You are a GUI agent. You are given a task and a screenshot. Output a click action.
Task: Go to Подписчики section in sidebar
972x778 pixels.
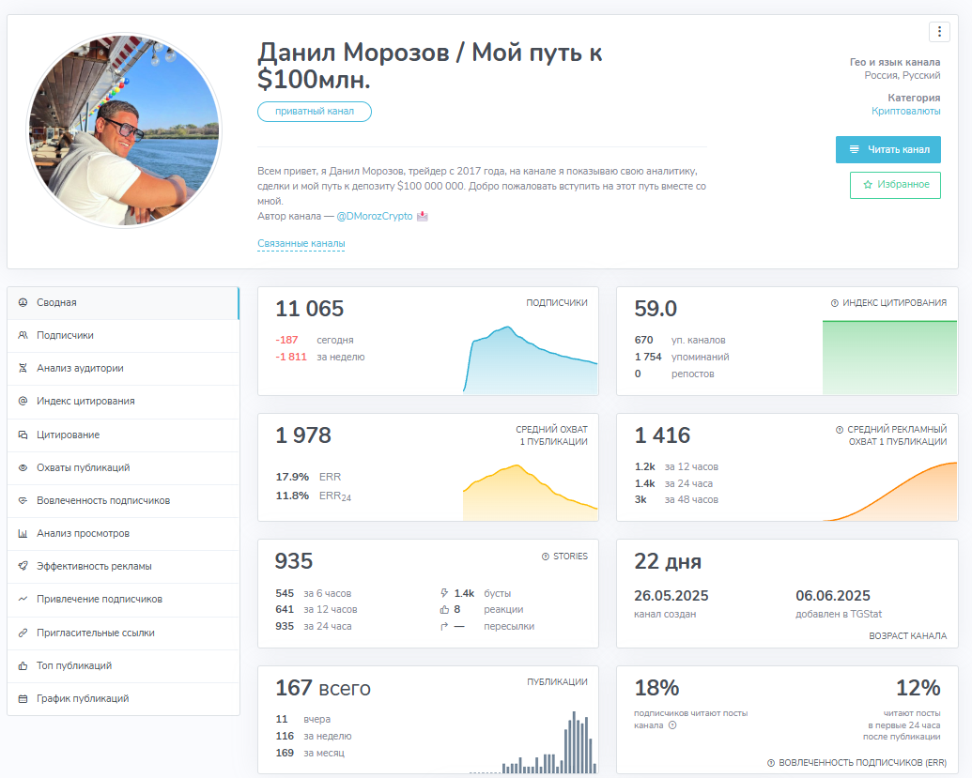click(x=123, y=336)
